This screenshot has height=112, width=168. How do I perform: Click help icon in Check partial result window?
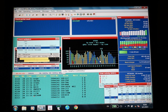pos(66,19)
